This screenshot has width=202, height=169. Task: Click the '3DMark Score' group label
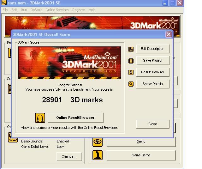coord(28,42)
